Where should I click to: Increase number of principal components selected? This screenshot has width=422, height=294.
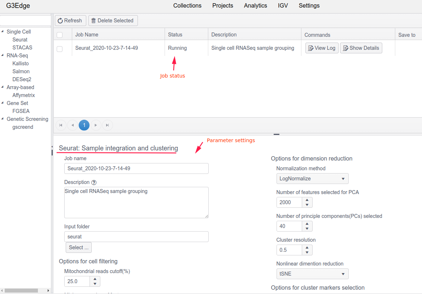(307, 224)
